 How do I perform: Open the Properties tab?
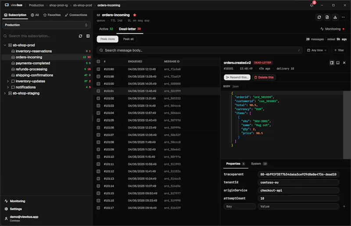(236, 164)
